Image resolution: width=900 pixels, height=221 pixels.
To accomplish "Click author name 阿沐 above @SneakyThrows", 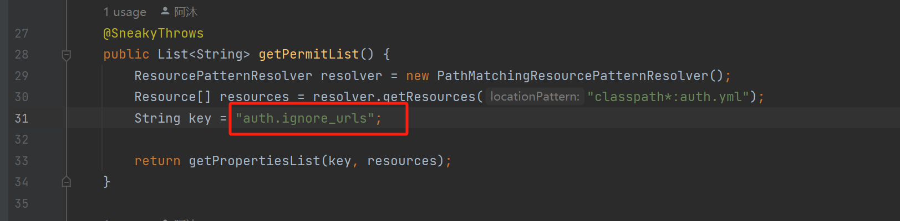I will point(186,12).
